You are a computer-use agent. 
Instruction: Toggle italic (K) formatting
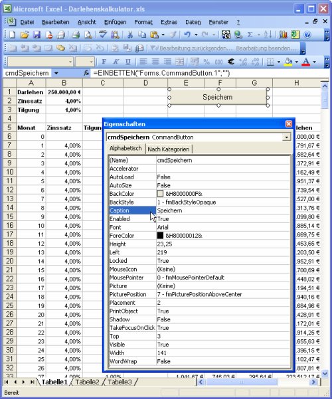(116, 62)
